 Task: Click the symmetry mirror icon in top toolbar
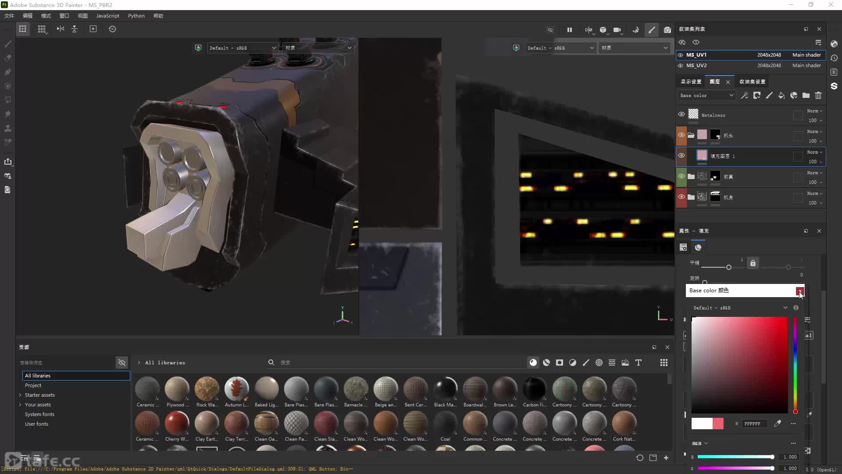[61, 29]
